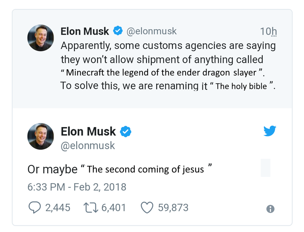Click the 6,401 retweets count
Screen dimensions: 304x232
pyautogui.click(x=114, y=207)
